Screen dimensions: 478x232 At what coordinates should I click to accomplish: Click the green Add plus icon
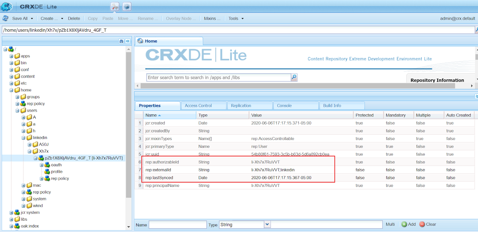(404, 224)
